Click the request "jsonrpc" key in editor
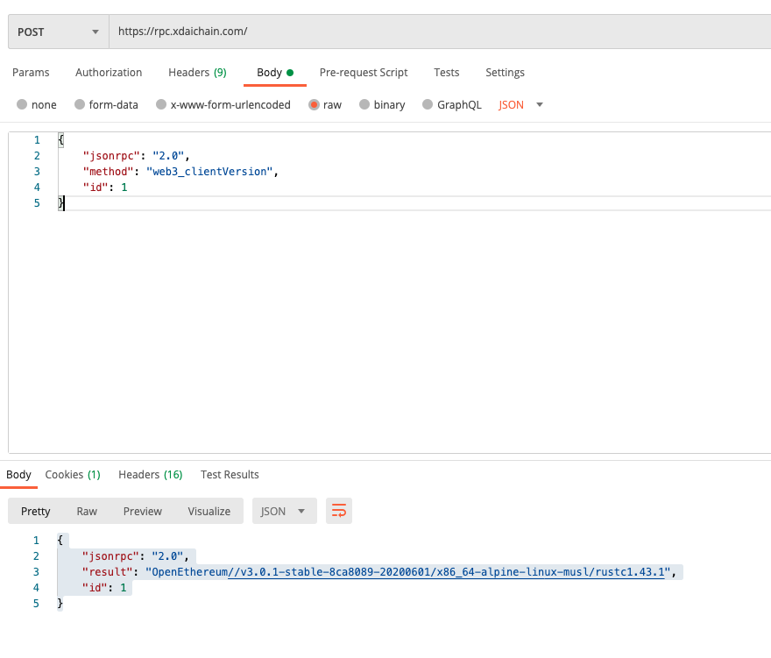This screenshot has height=658, width=771. point(111,156)
